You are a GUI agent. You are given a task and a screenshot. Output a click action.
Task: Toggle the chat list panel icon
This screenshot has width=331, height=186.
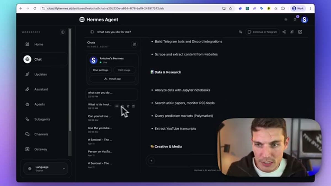click(x=92, y=32)
